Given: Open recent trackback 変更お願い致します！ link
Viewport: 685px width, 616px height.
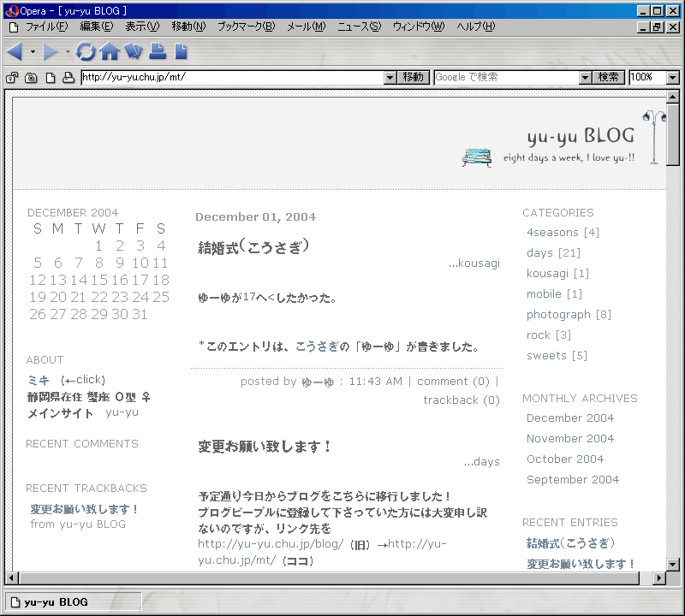Looking at the screenshot, I should 84,509.
